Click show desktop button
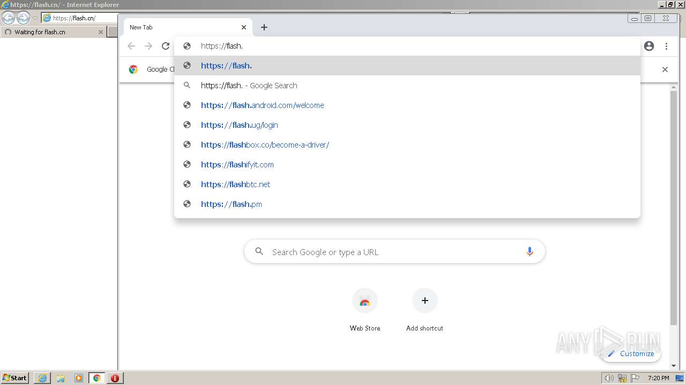This screenshot has width=686, height=385. (x=680, y=378)
